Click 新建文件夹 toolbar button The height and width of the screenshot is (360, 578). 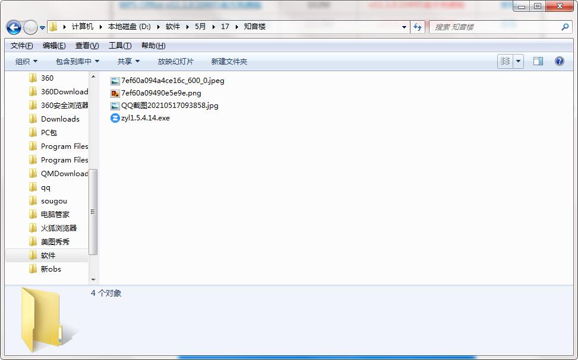229,62
